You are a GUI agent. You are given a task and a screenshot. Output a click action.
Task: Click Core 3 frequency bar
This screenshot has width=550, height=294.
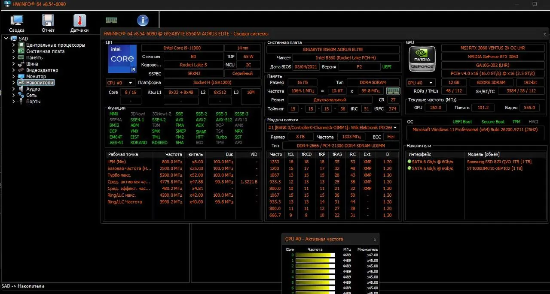[x=315, y=271]
